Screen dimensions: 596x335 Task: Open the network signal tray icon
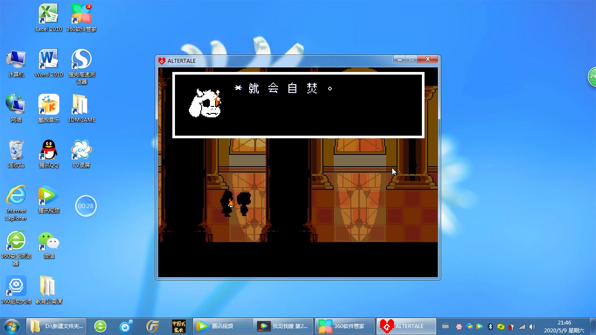coord(522,326)
